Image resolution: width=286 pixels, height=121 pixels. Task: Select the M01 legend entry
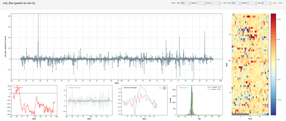pyautogui.click(x=162, y=87)
